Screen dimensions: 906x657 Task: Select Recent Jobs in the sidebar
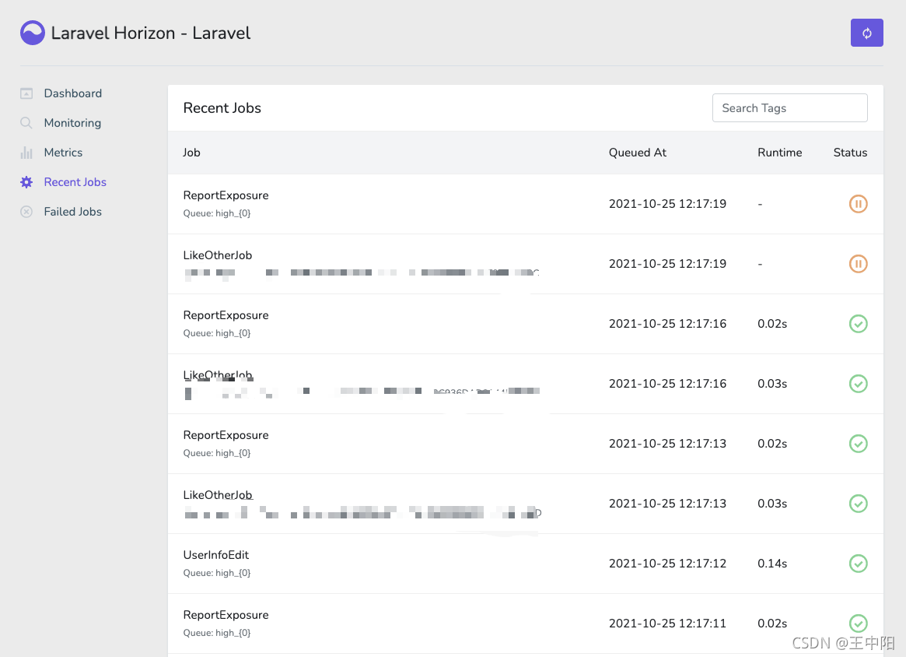pos(75,181)
